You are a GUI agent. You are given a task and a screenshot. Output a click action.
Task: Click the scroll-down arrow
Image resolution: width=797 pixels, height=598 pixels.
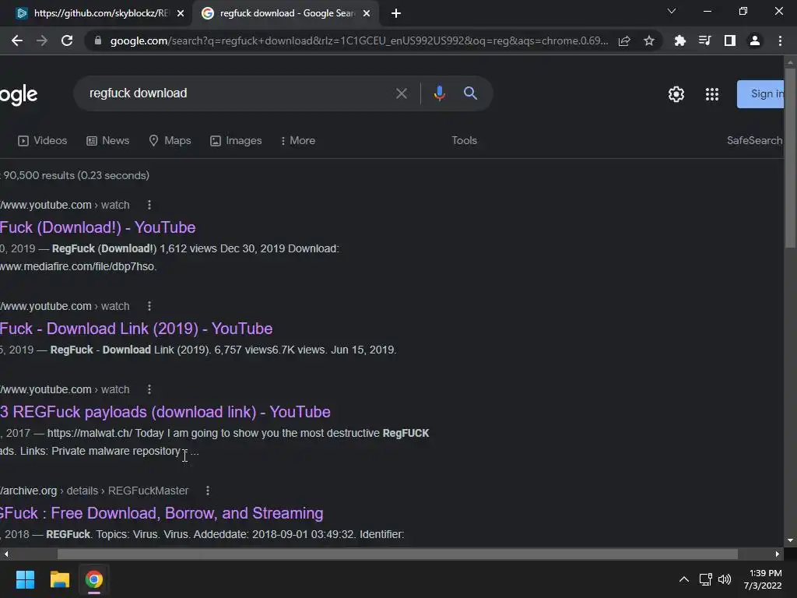point(790,540)
